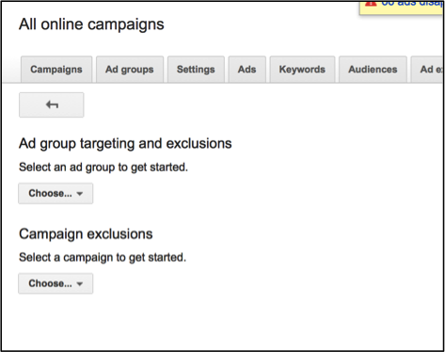Go to the Settings tab
Image resolution: width=445 pixels, height=352 pixels.
pyautogui.click(x=196, y=70)
